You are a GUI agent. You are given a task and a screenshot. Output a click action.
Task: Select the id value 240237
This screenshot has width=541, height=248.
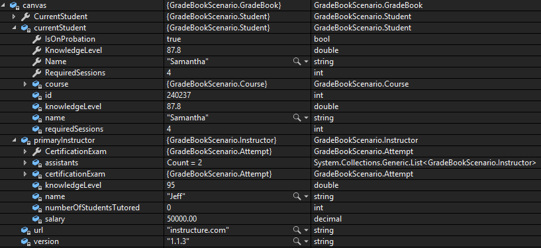click(x=179, y=95)
